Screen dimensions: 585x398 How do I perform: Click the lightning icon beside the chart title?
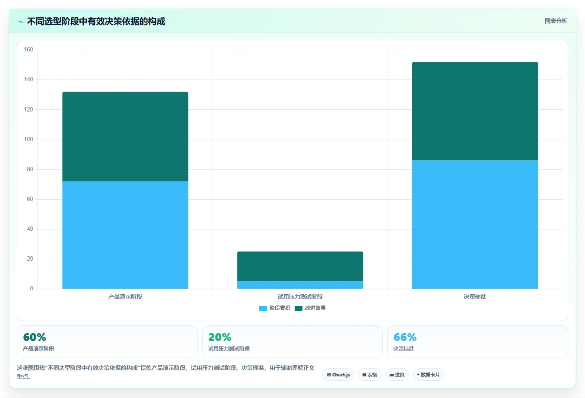(x=20, y=22)
